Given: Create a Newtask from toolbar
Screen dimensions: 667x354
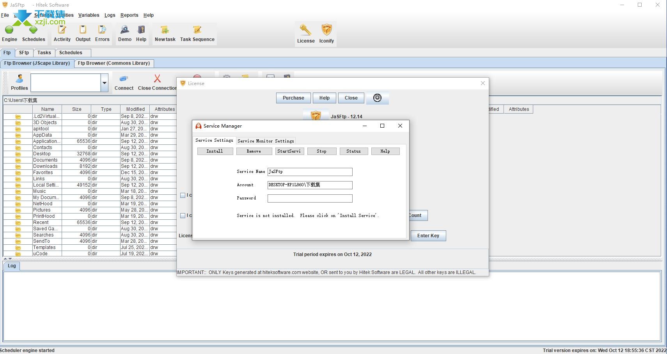Looking at the screenshot, I should click(165, 30).
